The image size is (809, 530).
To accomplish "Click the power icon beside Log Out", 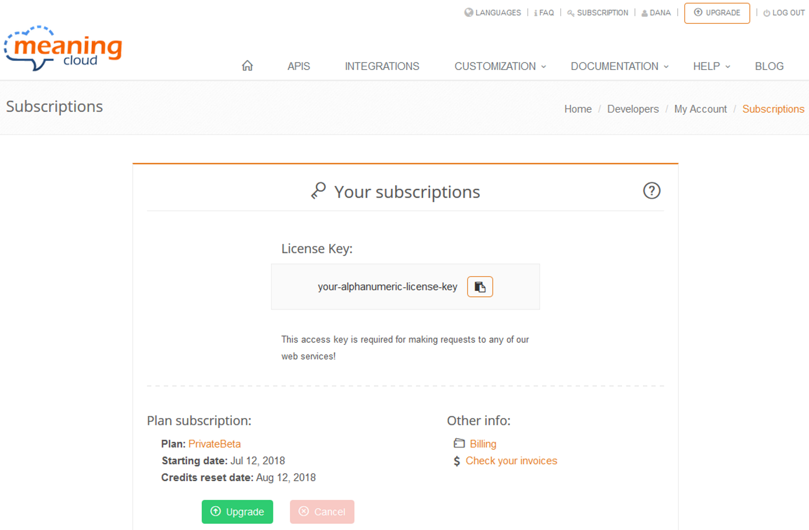I will [x=767, y=13].
